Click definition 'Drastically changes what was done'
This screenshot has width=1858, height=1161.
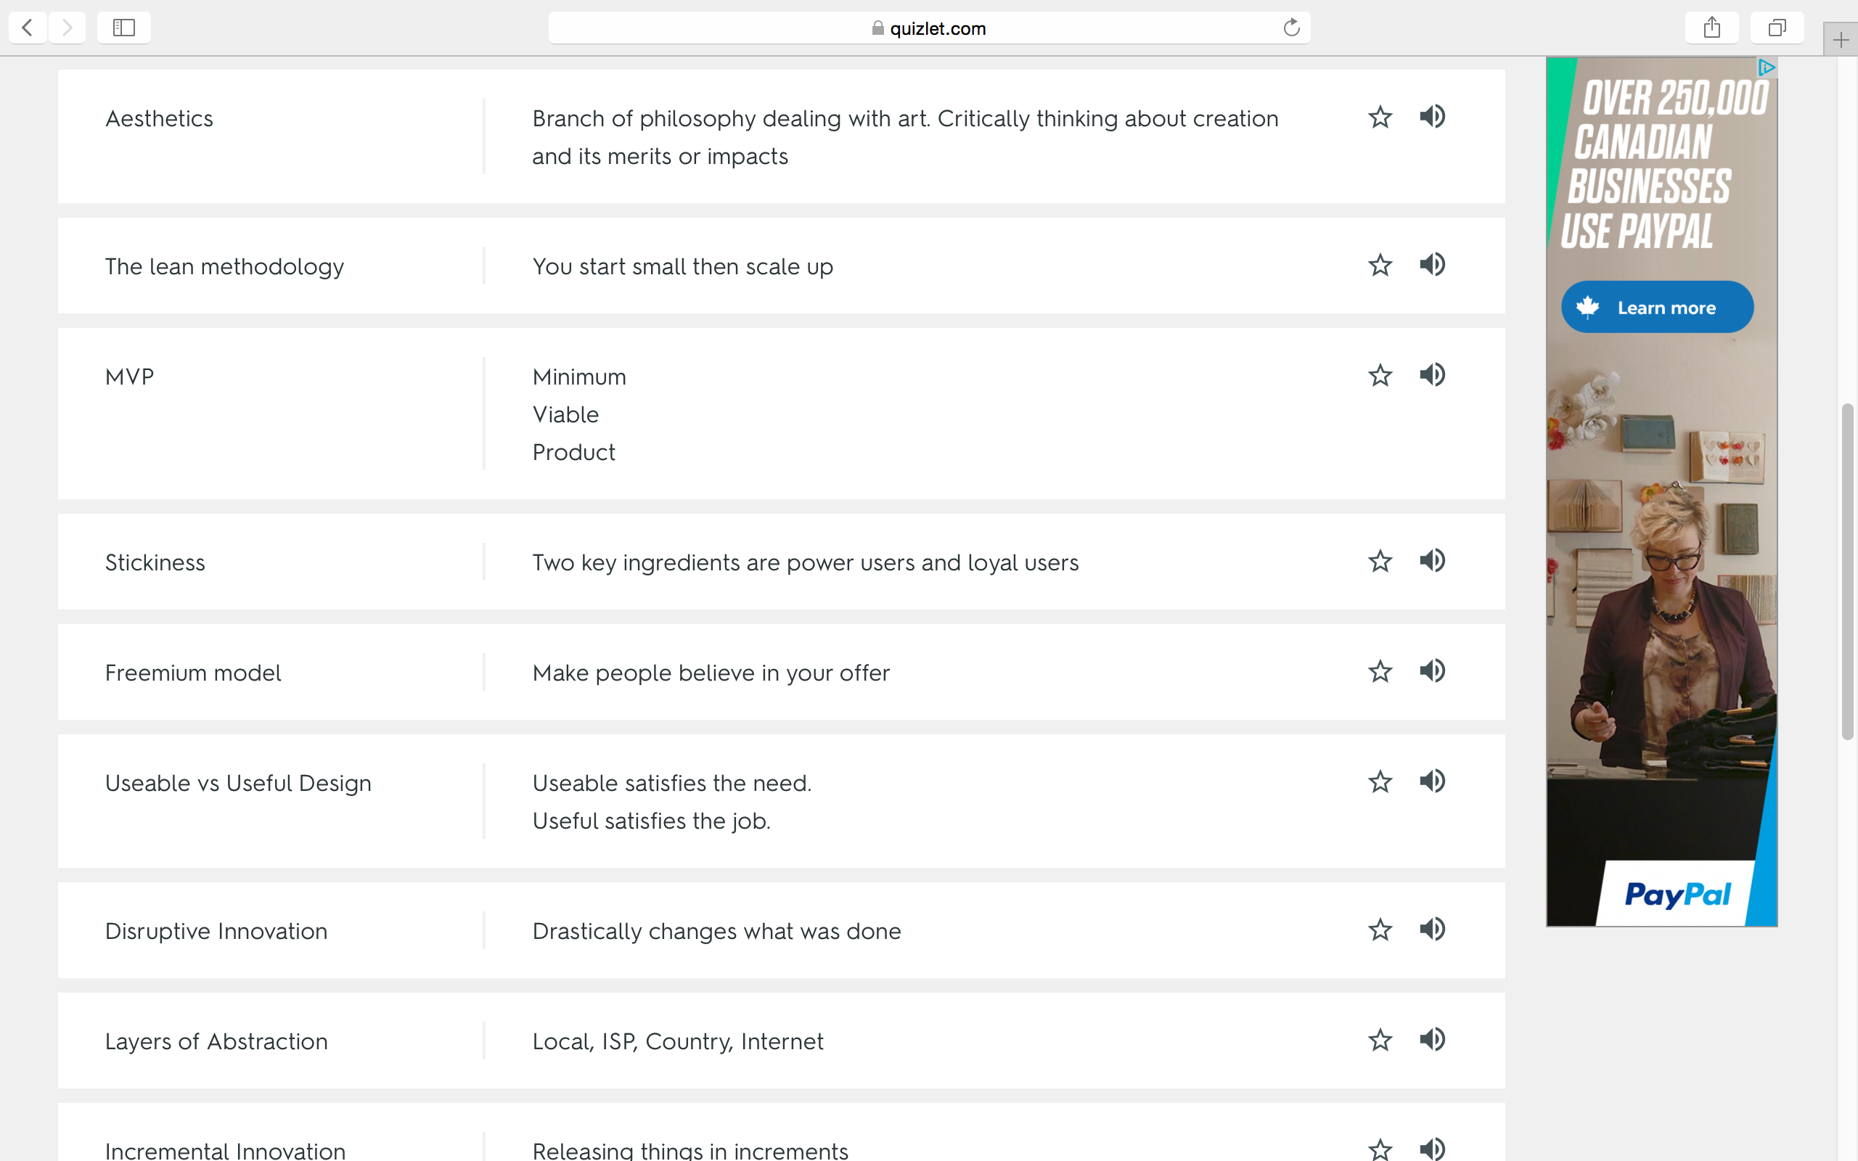coord(716,931)
